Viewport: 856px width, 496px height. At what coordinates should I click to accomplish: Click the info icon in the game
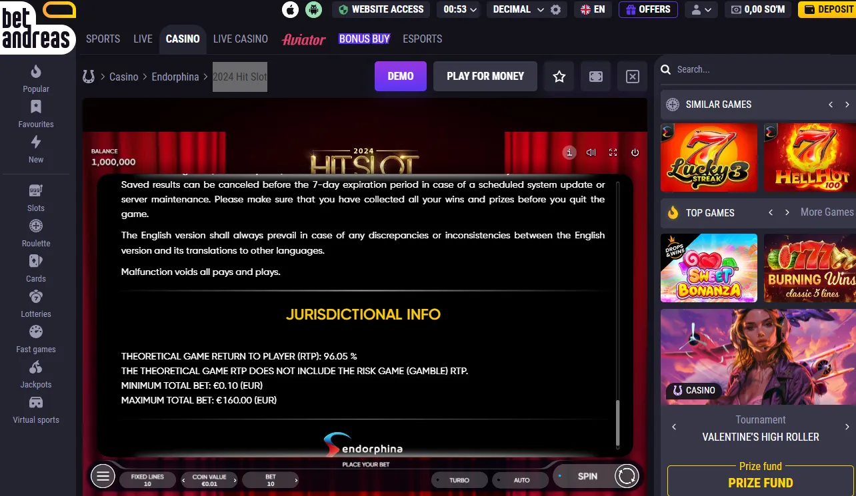point(569,152)
